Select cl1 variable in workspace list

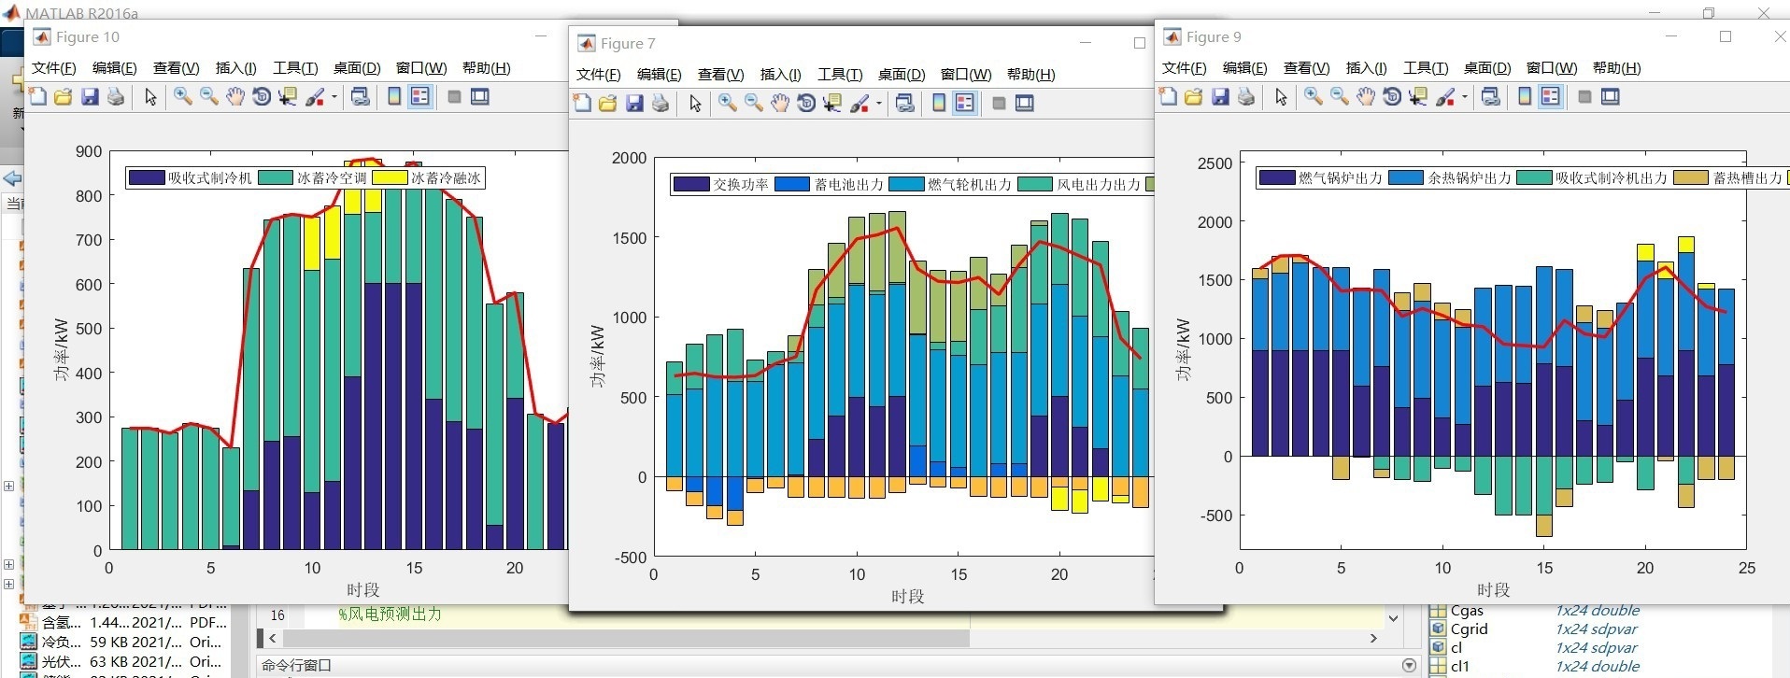[x=1459, y=667]
